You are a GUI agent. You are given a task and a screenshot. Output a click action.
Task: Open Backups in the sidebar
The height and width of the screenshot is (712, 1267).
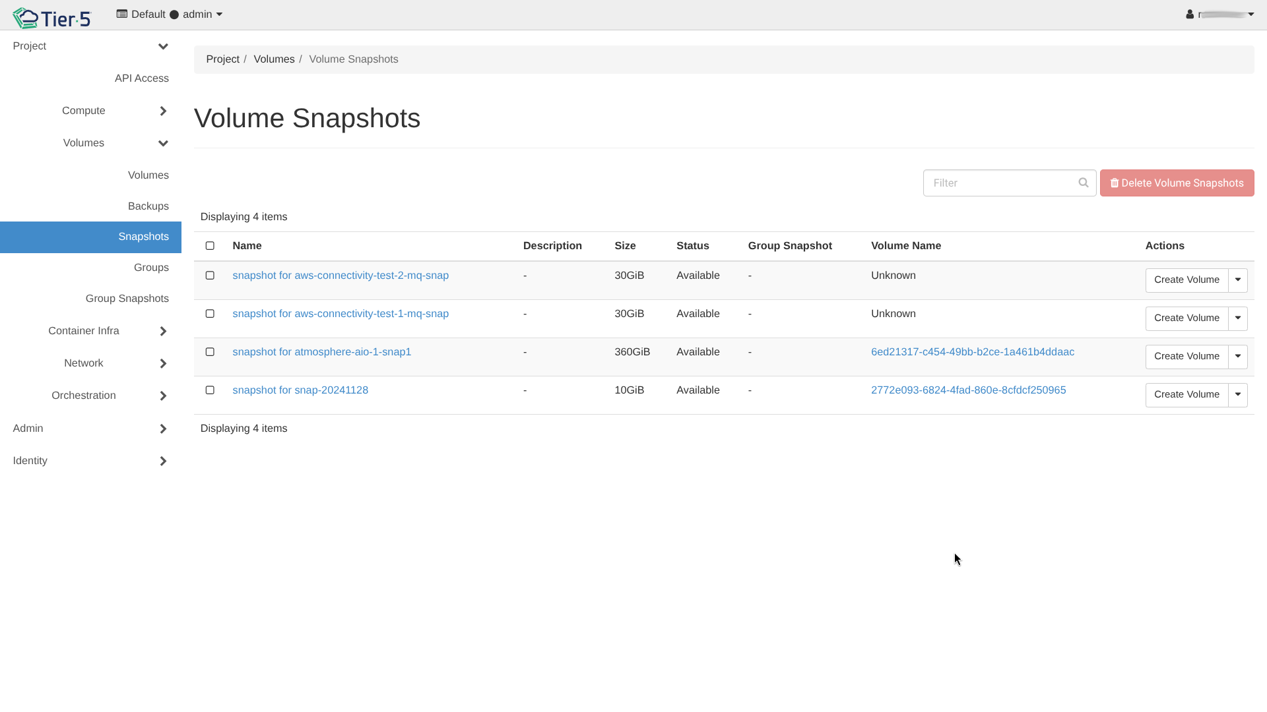[x=148, y=206]
